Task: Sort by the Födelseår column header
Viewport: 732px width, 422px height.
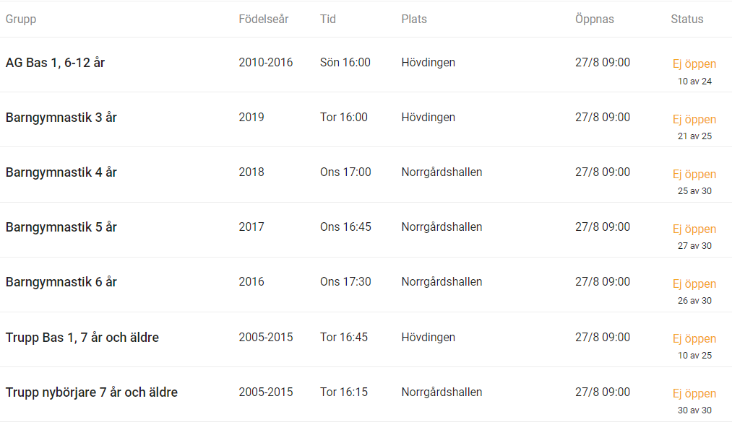Action: pyautogui.click(x=263, y=19)
